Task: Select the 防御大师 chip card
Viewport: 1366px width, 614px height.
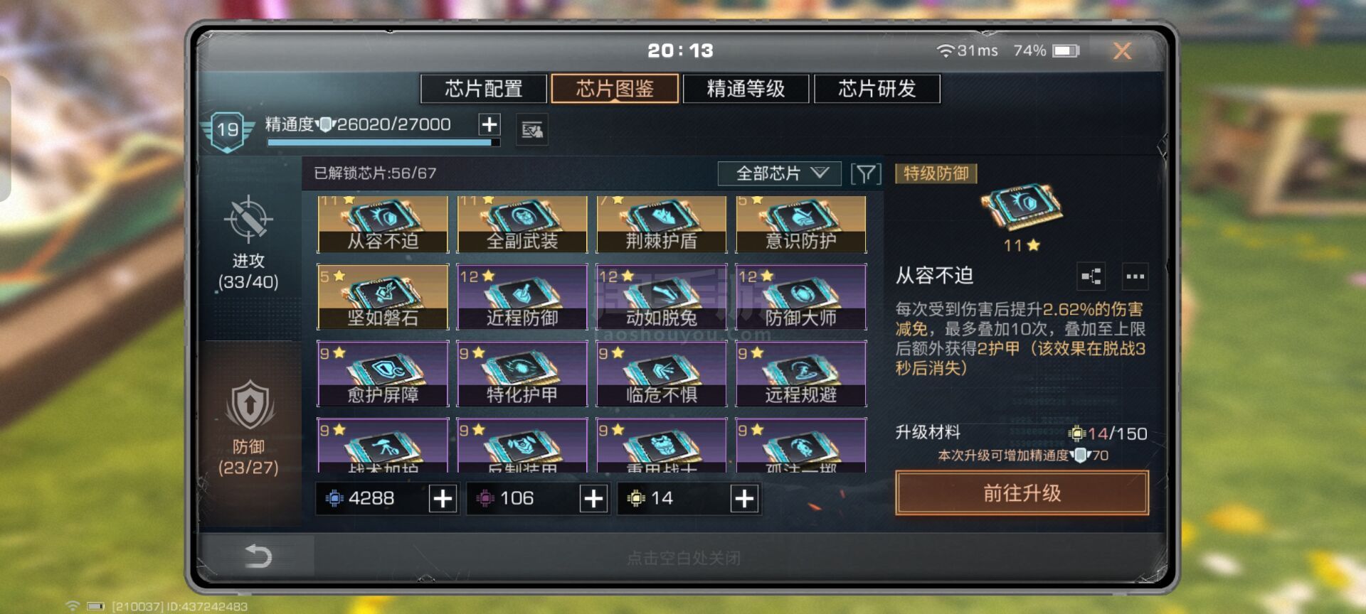Action: 801,297
